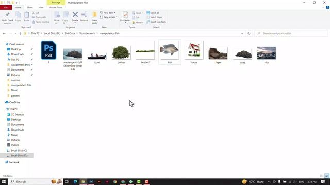
Task: Open recent locations dropdown
Action: point(15,33)
